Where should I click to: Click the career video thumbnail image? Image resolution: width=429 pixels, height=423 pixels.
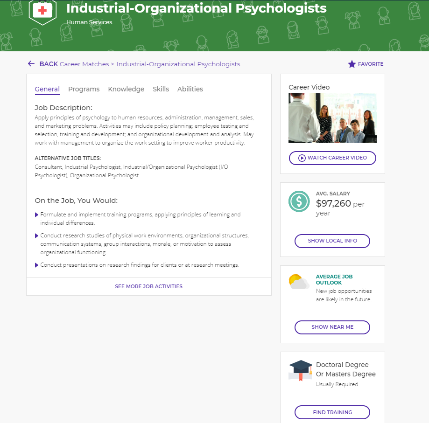pyautogui.click(x=332, y=118)
